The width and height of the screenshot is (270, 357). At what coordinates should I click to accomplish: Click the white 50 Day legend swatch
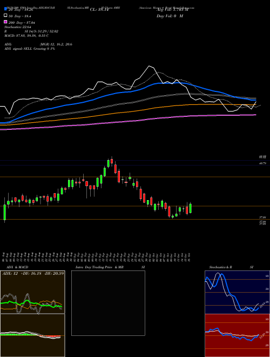(5, 16)
